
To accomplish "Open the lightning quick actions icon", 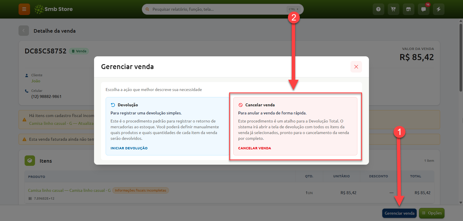I will (438, 9).
